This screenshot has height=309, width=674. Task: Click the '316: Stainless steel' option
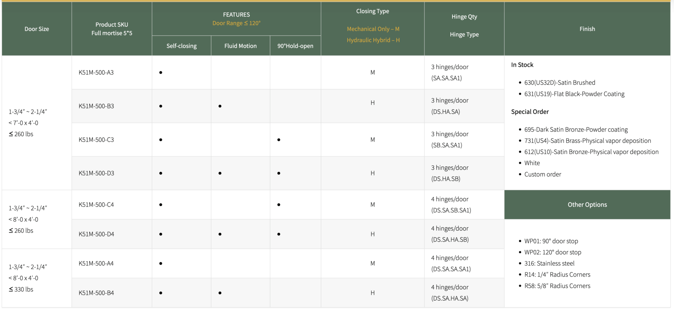tap(549, 263)
